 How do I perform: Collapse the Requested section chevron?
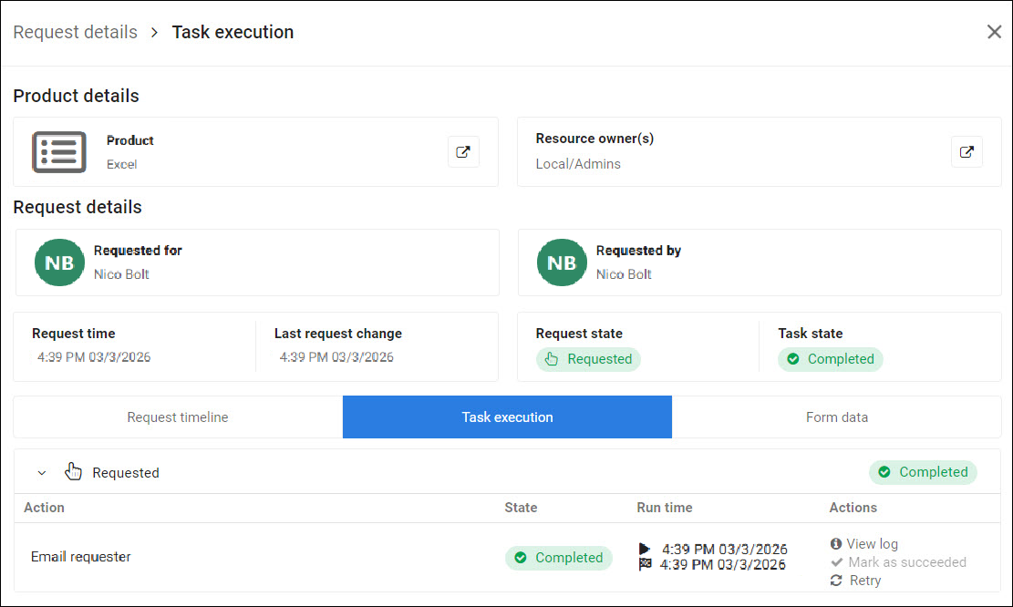coord(42,473)
